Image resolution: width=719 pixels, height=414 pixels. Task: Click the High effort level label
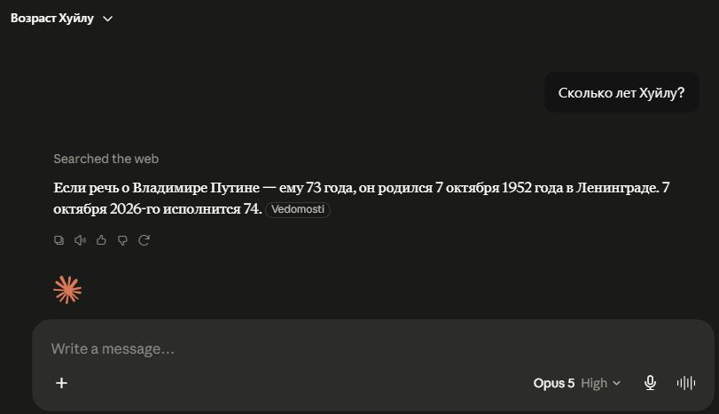pos(594,383)
